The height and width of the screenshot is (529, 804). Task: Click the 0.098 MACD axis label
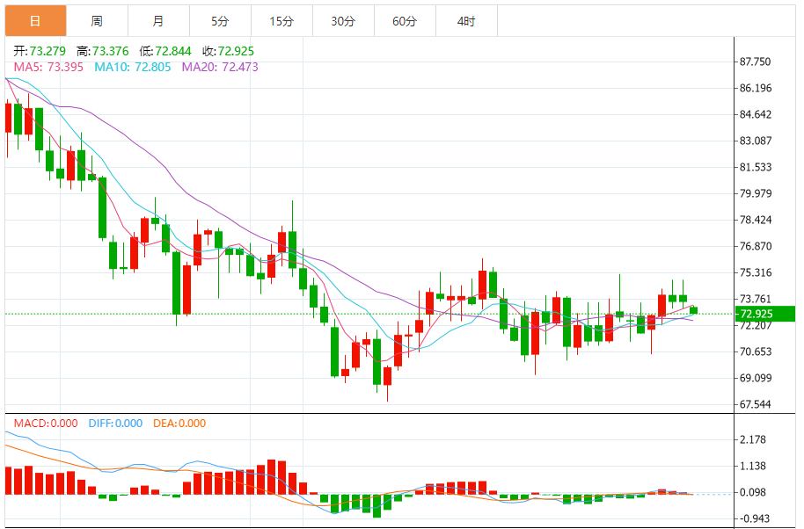[x=752, y=492]
